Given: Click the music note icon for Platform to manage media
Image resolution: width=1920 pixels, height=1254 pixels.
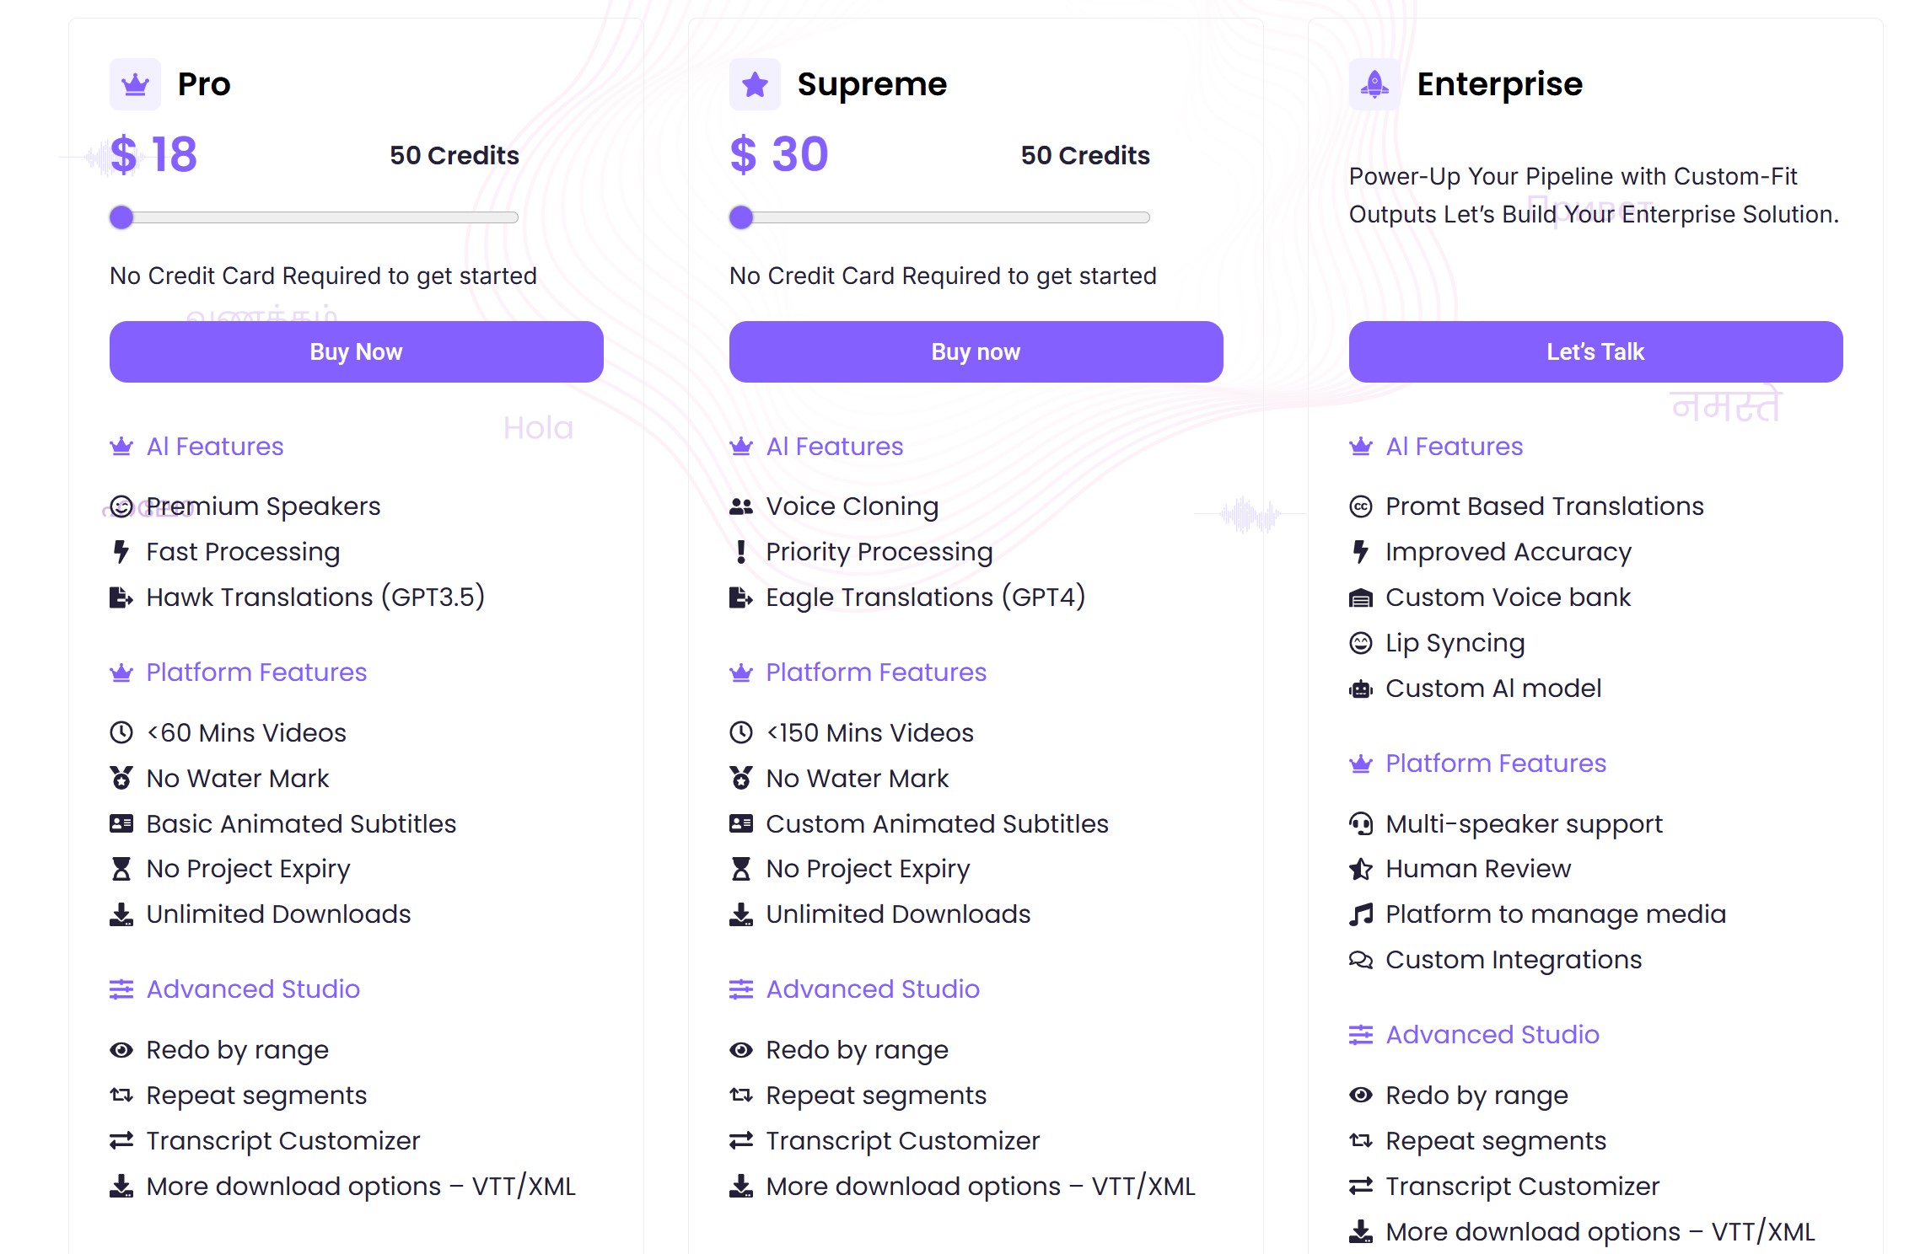Looking at the screenshot, I should (x=1361, y=914).
